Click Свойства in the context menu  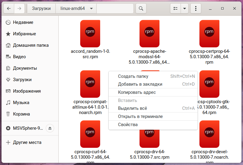click(x=128, y=125)
